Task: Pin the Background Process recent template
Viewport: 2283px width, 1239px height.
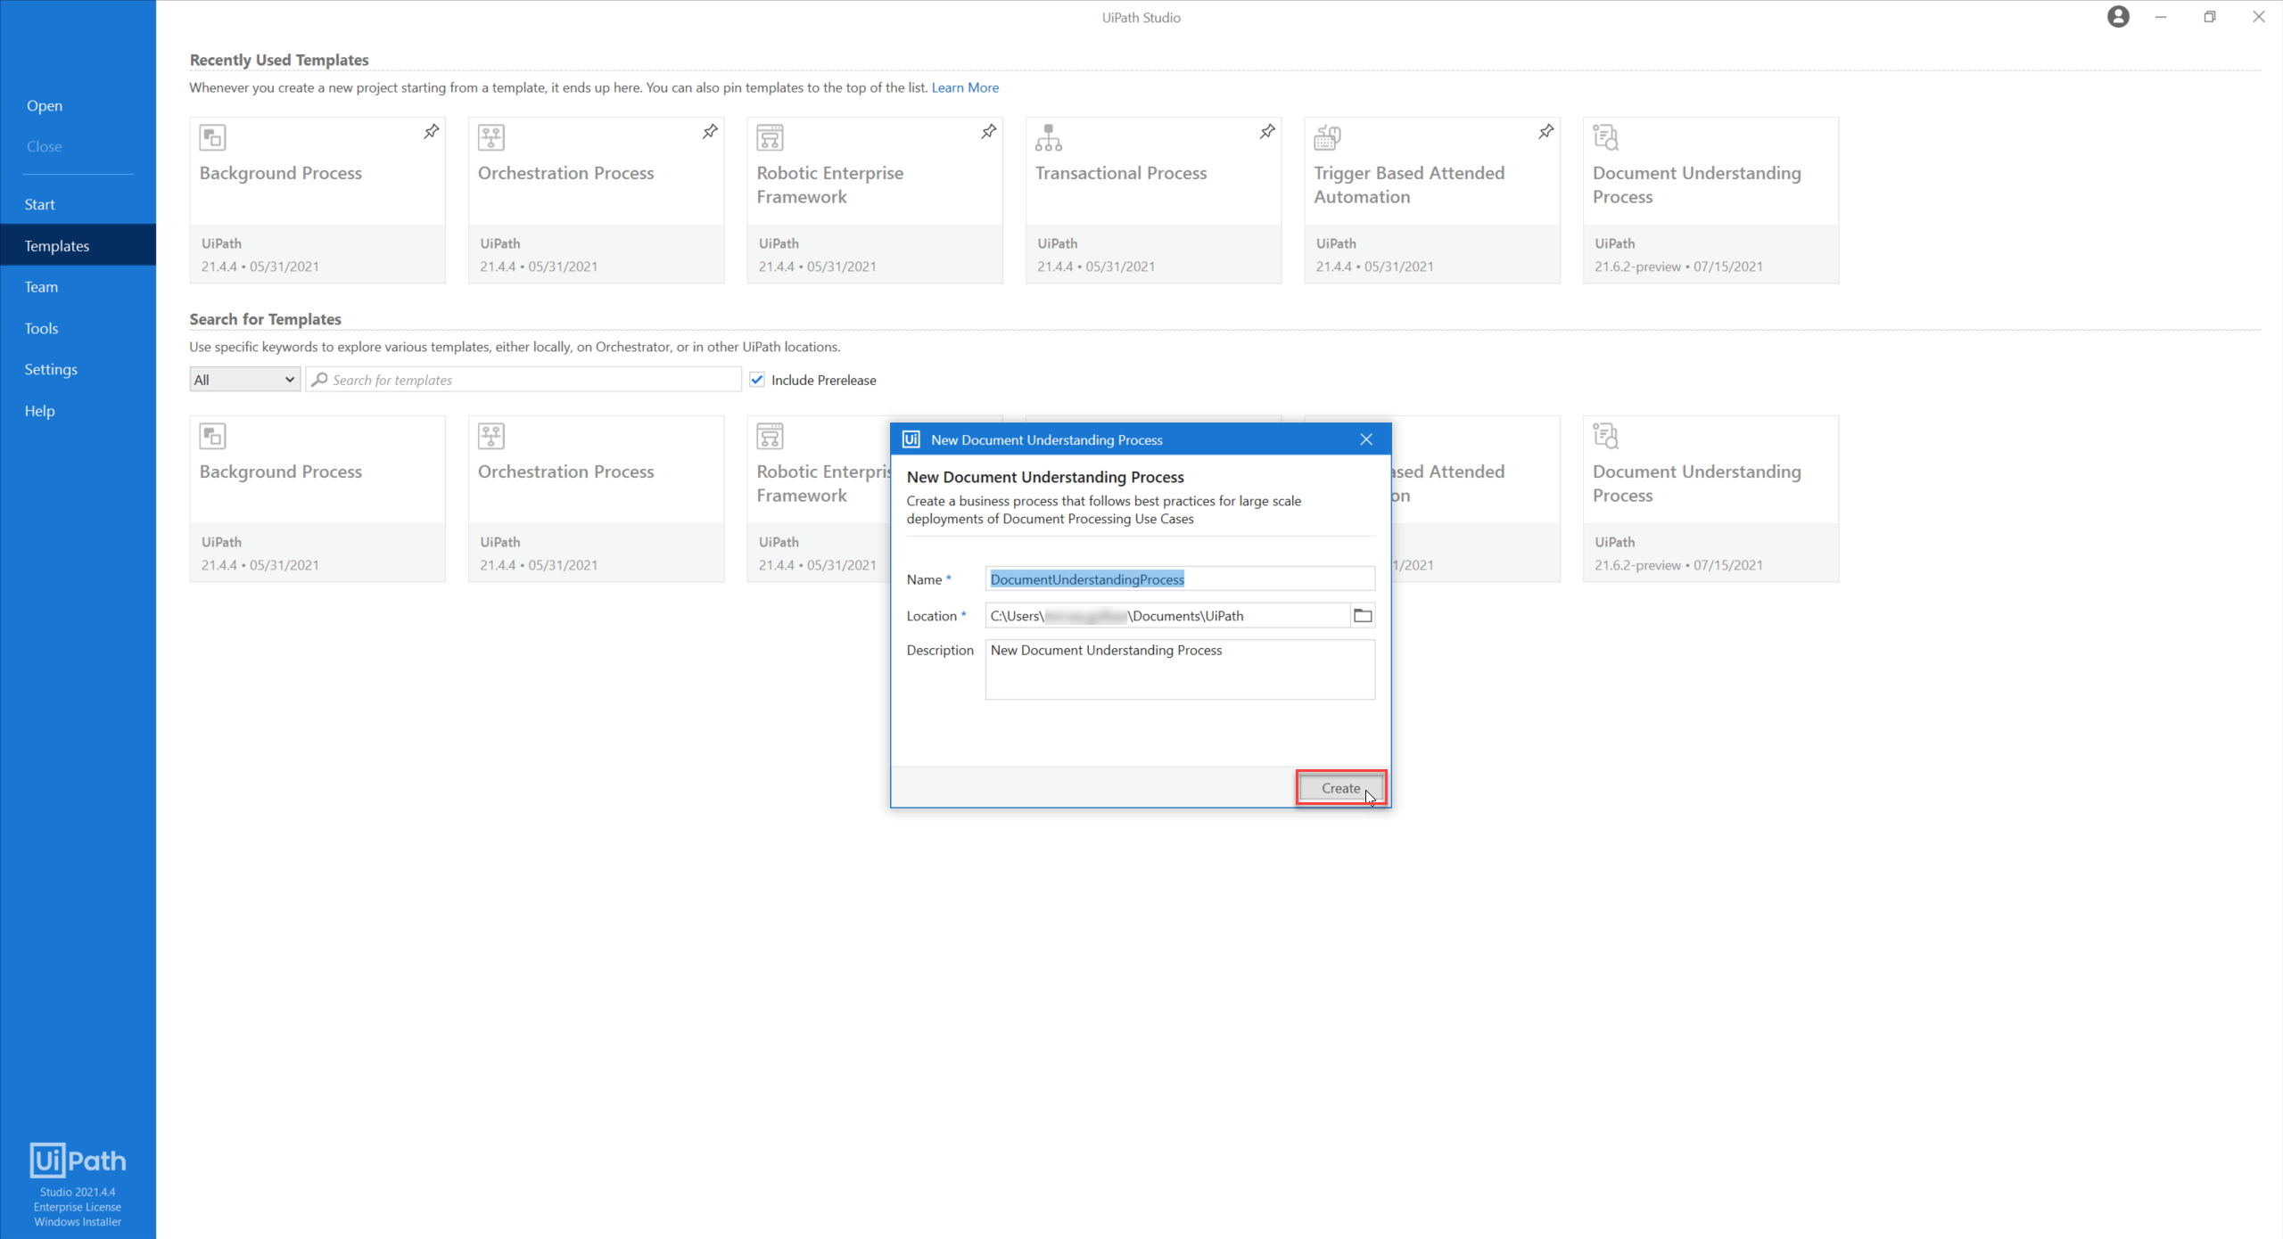Action: pos(432,132)
